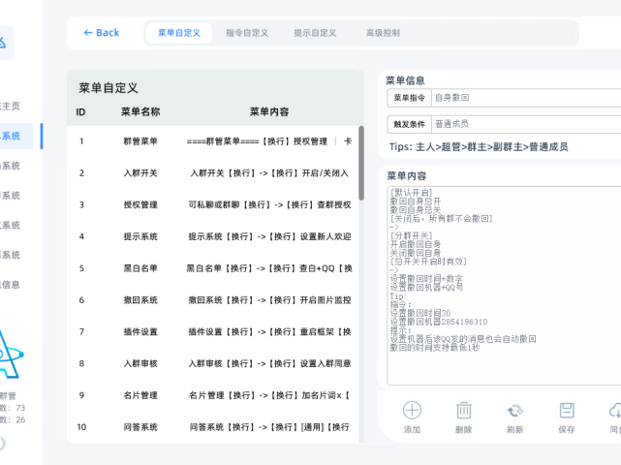The height and width of the screenshot is (465, 621).
Task: Click the 删除 trash icon
Action: (463, 411)
